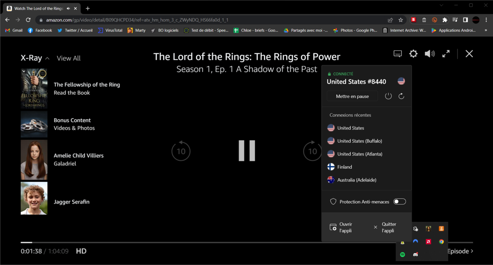Click Read the Book link
Image resolution: width=493 pixels, height=265 pixels.
pos(72,93)
